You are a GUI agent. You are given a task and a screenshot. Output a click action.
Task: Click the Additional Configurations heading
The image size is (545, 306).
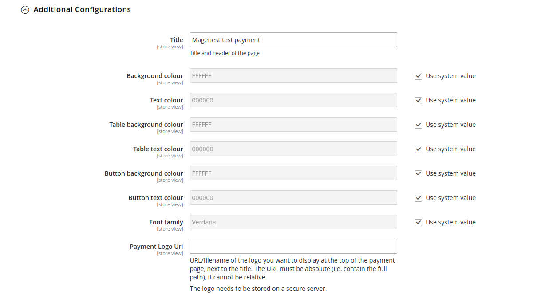pos(82,9)
